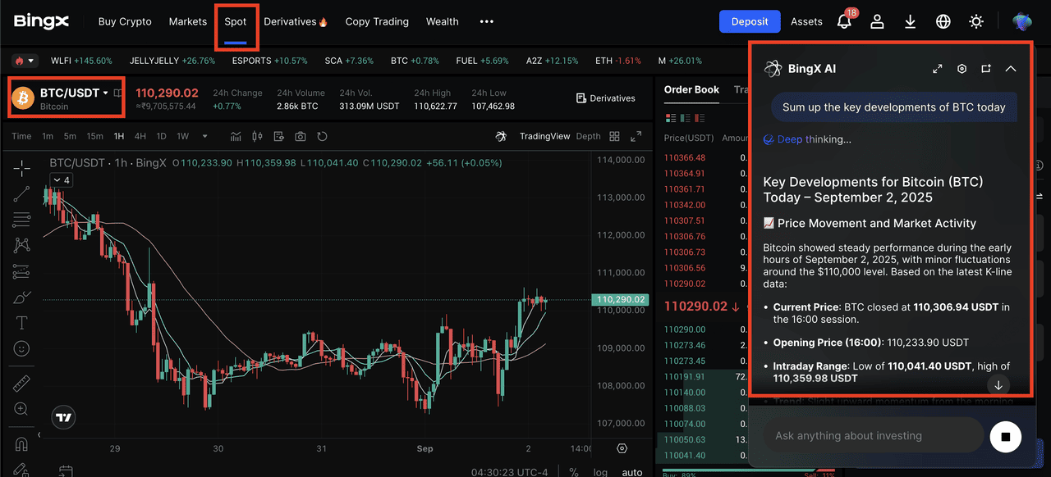Jump to latest AI message arrow
Viewport: 1051px width, 477px height.
[998, 385]
